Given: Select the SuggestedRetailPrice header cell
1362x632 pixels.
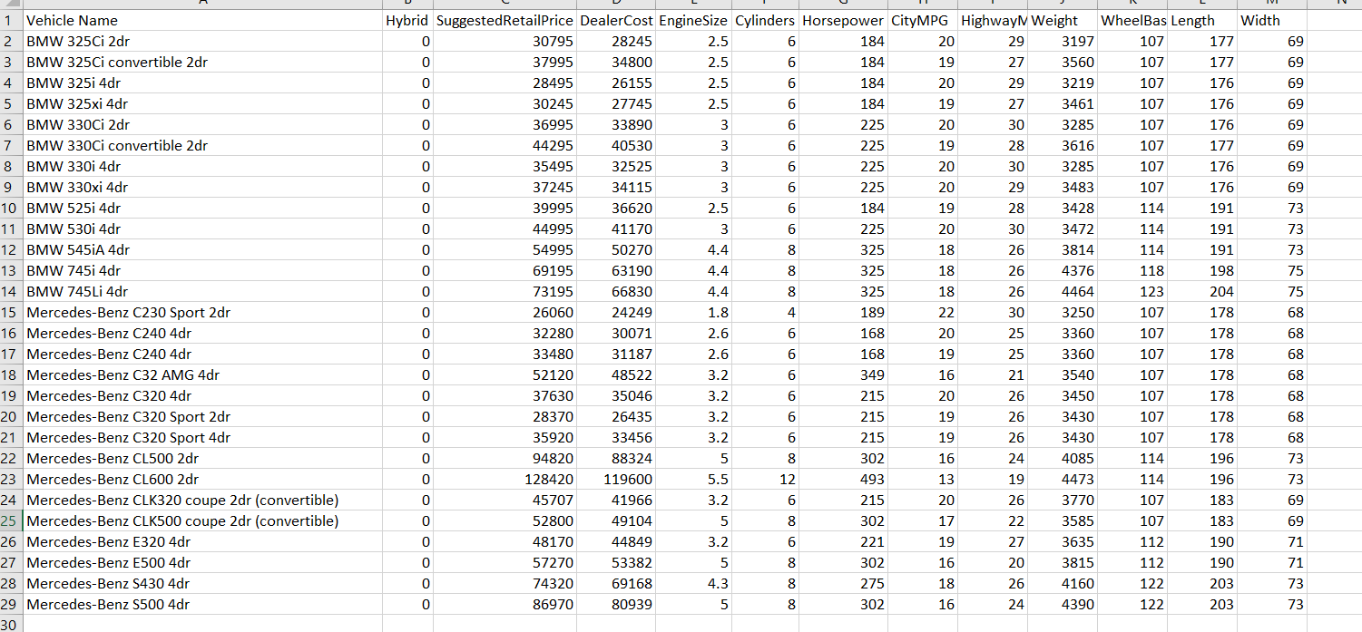Looking at the screenshot, I should click(x=505, y=20).
